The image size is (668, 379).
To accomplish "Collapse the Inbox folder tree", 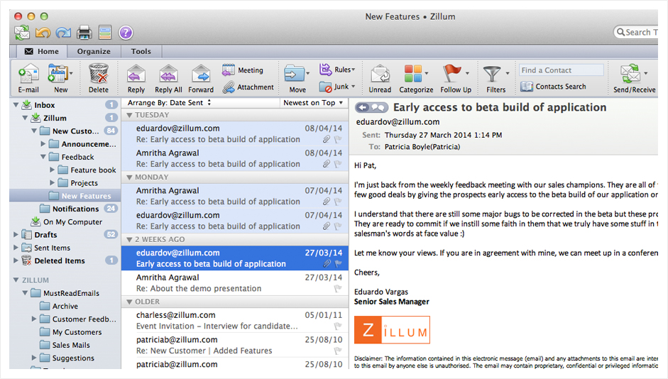I will pyautogui.click(x=16, y=105).
